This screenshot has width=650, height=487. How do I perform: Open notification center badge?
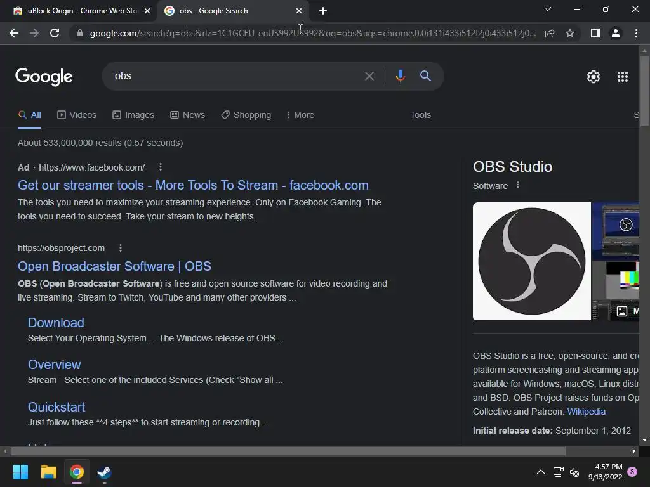633,472
